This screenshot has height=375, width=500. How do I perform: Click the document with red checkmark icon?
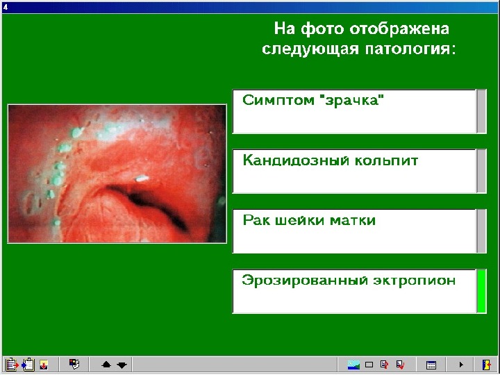(400, 365)
